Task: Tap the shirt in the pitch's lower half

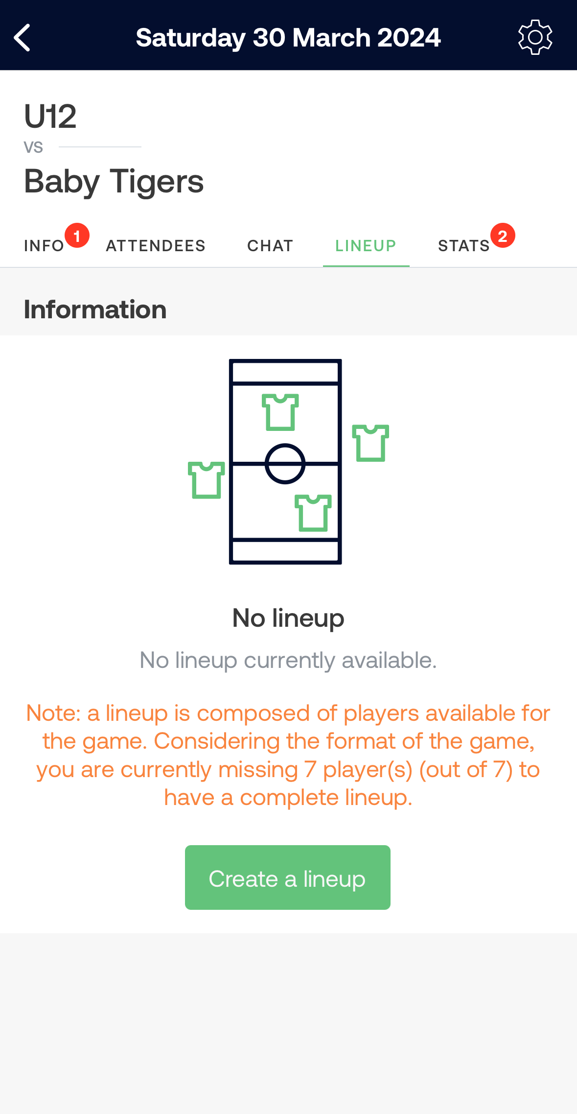Action: click(313, 513)
